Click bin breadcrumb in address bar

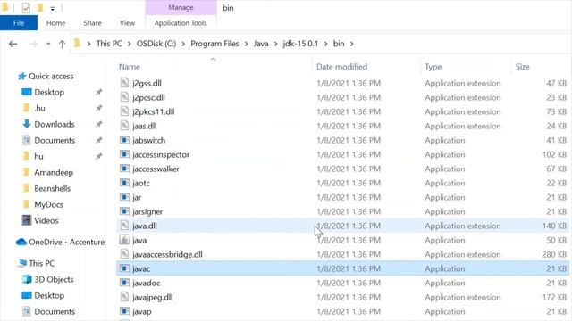pyautogui.click(x=339, y=44)
